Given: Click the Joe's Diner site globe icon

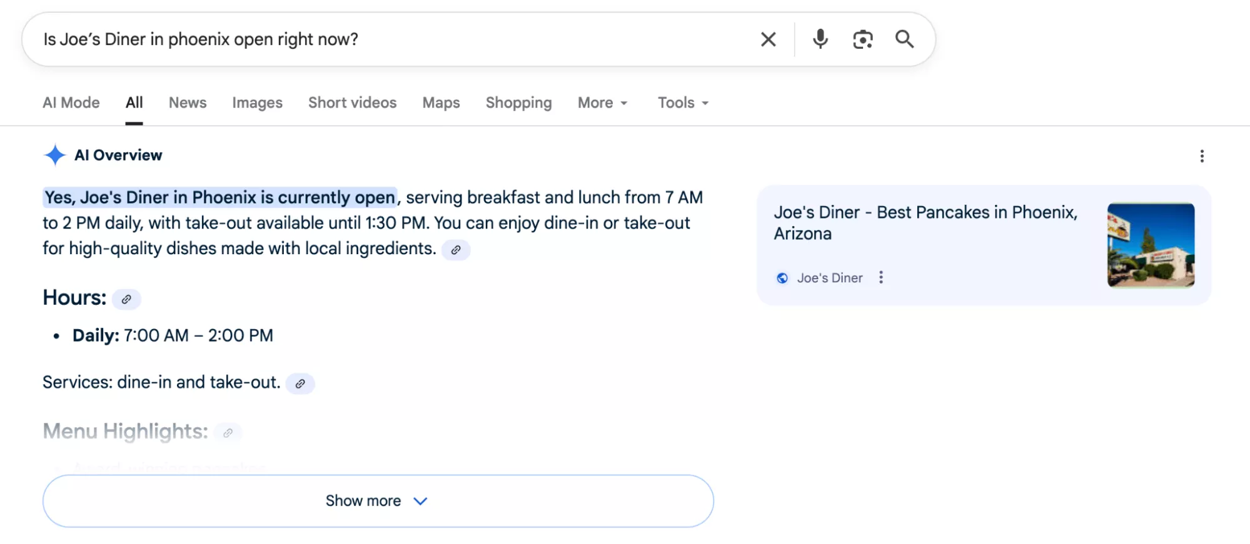Looking at the screenshot, I should tap(782, 278).
